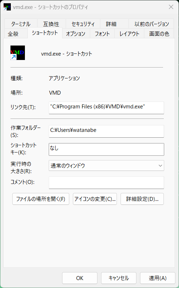The image size is (179, 288).
Task: Click the キャンセル button
Action: (119, 278)
